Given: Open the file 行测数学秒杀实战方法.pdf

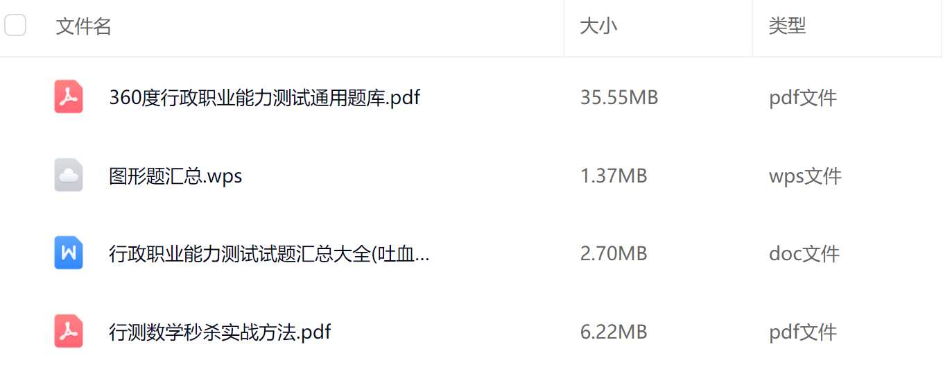Looking at the screenshot, I should (x=220, y=332).
